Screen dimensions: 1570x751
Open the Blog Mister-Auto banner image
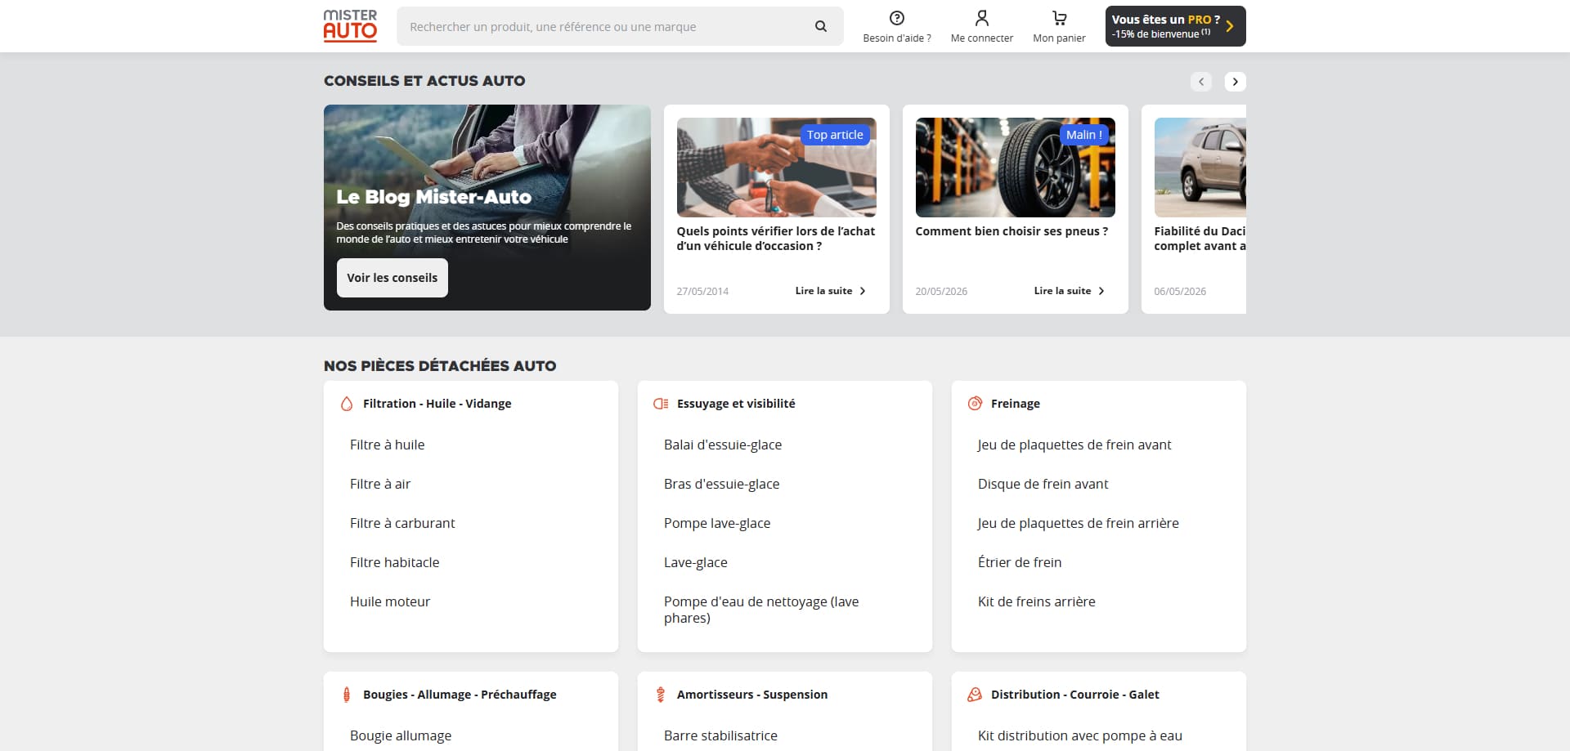(x=487, y=208)
